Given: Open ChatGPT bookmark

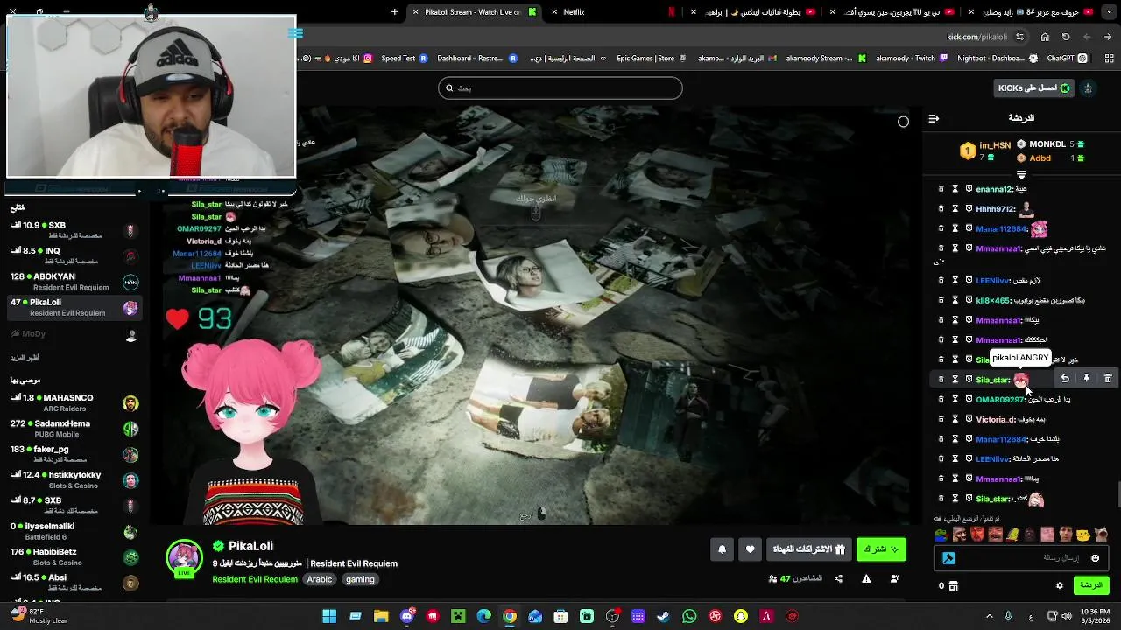Looking at the screenshot, I should tap(1067, 59).
